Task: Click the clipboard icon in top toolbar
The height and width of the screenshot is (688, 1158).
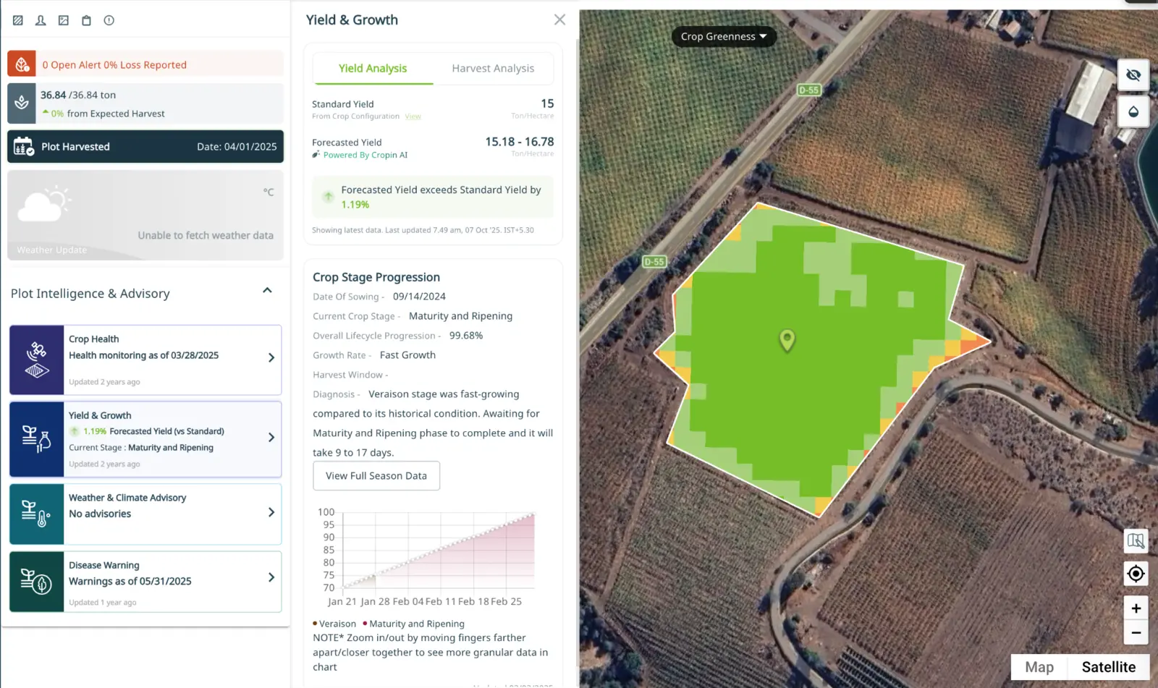Action: click(x=86, y=20)
